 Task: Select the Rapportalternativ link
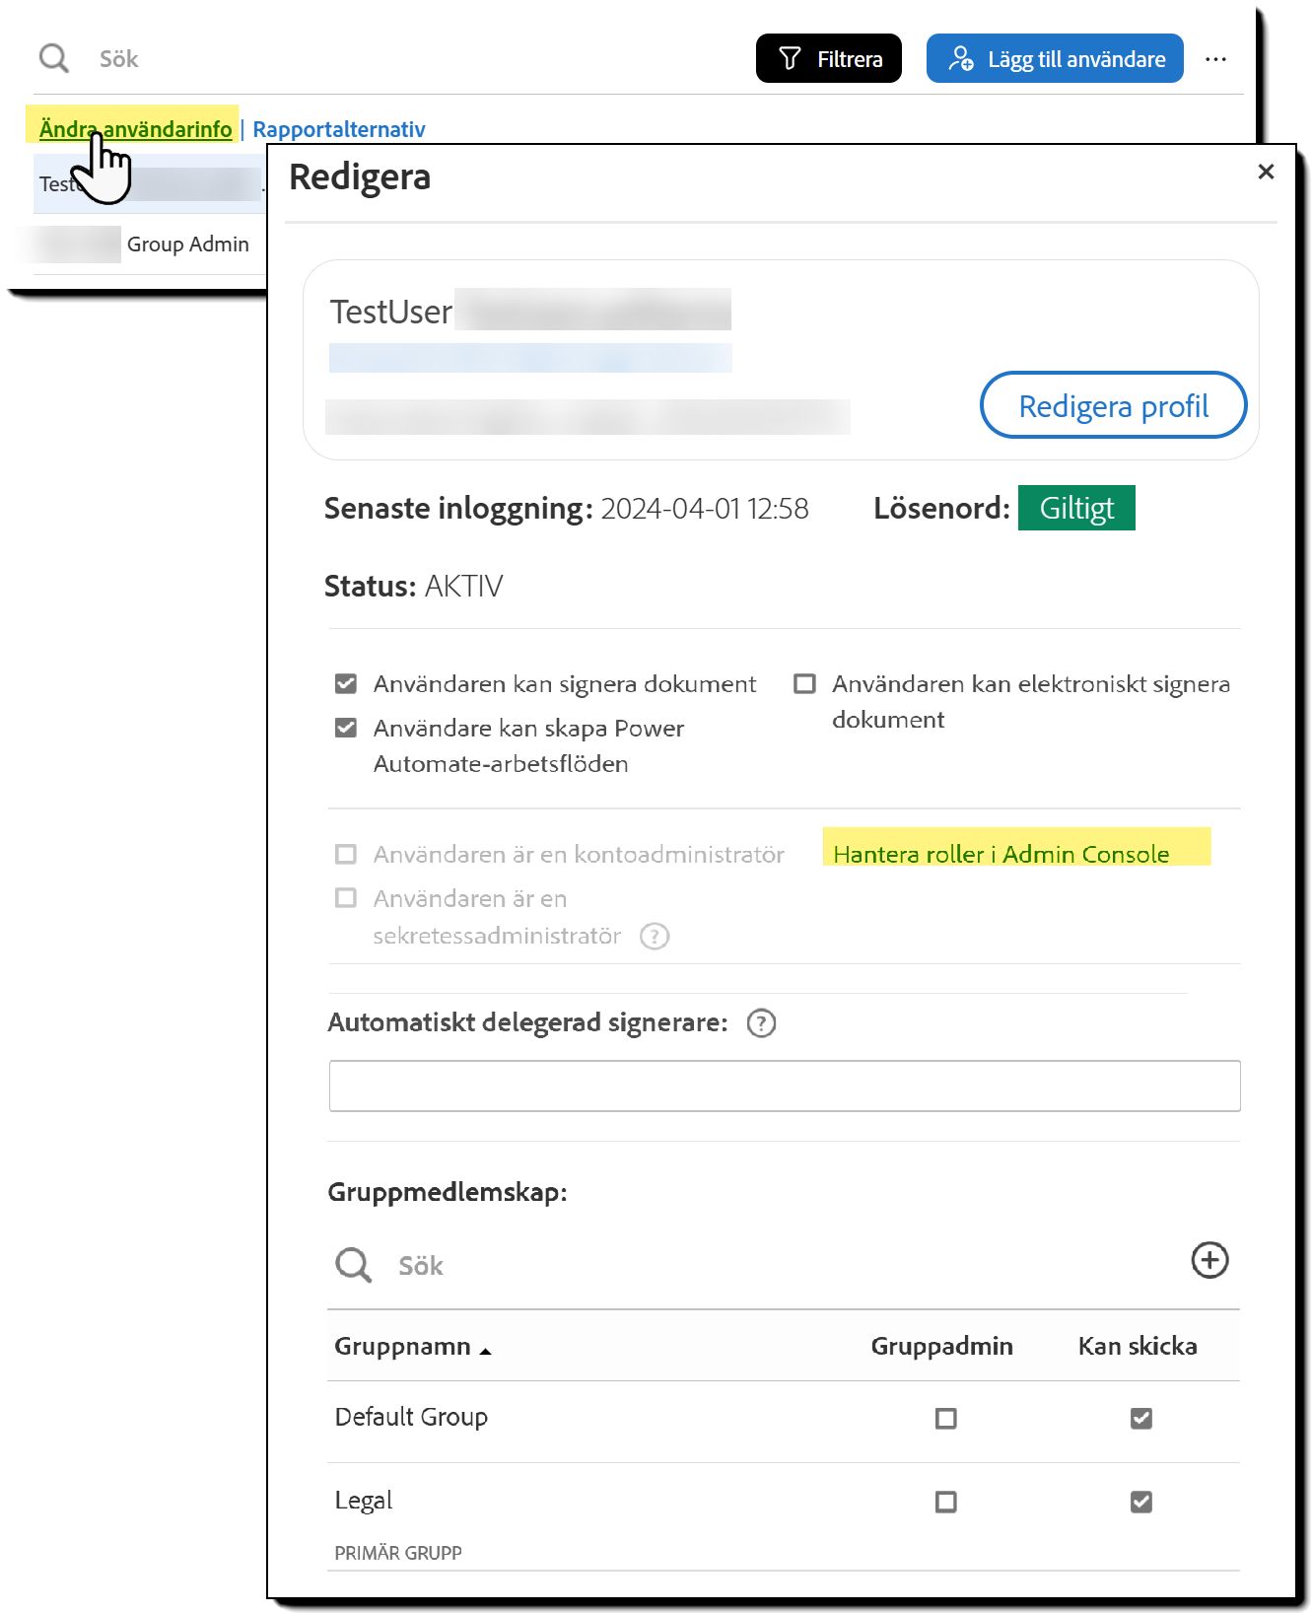(339, 129)
